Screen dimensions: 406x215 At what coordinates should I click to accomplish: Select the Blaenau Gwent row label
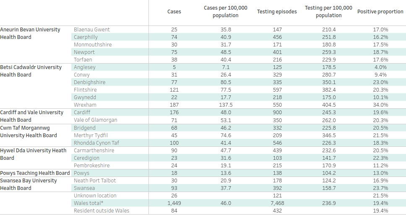(x=92, y=30)
